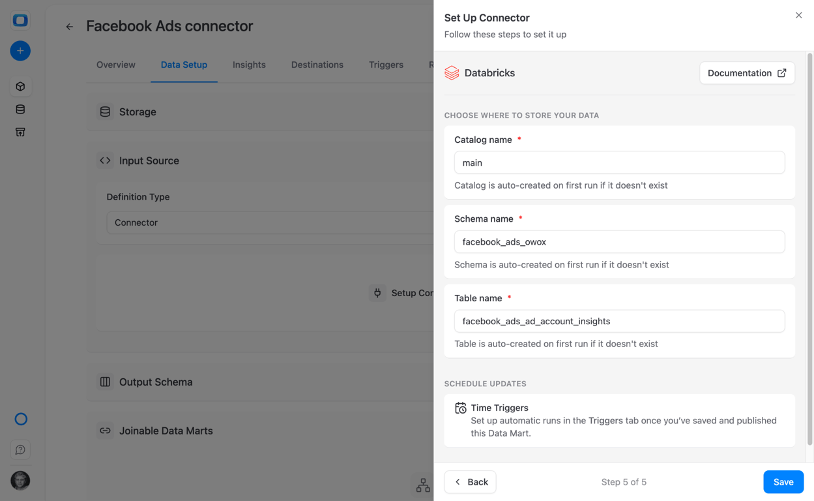The image size is (814, 501).
Task: Click the Storage section database icon
Action: click(x=105, y=112)
